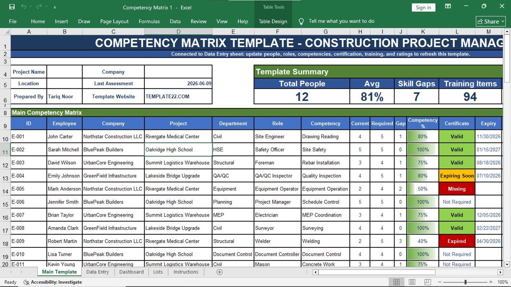Image resolution: width=511 pixels, height=287 pixels.
Task: Open the Draw ribbon tab
Action: pos(84,21)
